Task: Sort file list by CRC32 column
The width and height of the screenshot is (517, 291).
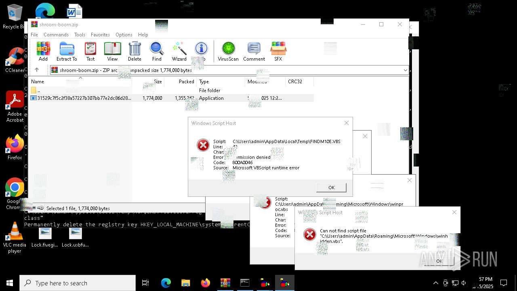Action: click(x=299, y=82)
